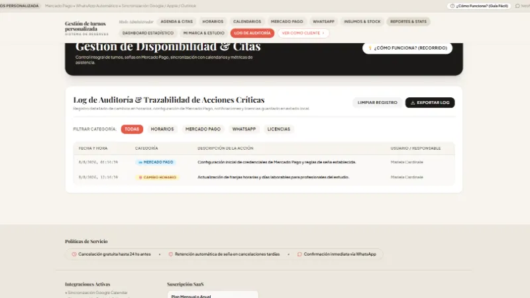The image size is (530, 298).
Task: Click the Cambio Horario category badge
Action: pos(157,177)
